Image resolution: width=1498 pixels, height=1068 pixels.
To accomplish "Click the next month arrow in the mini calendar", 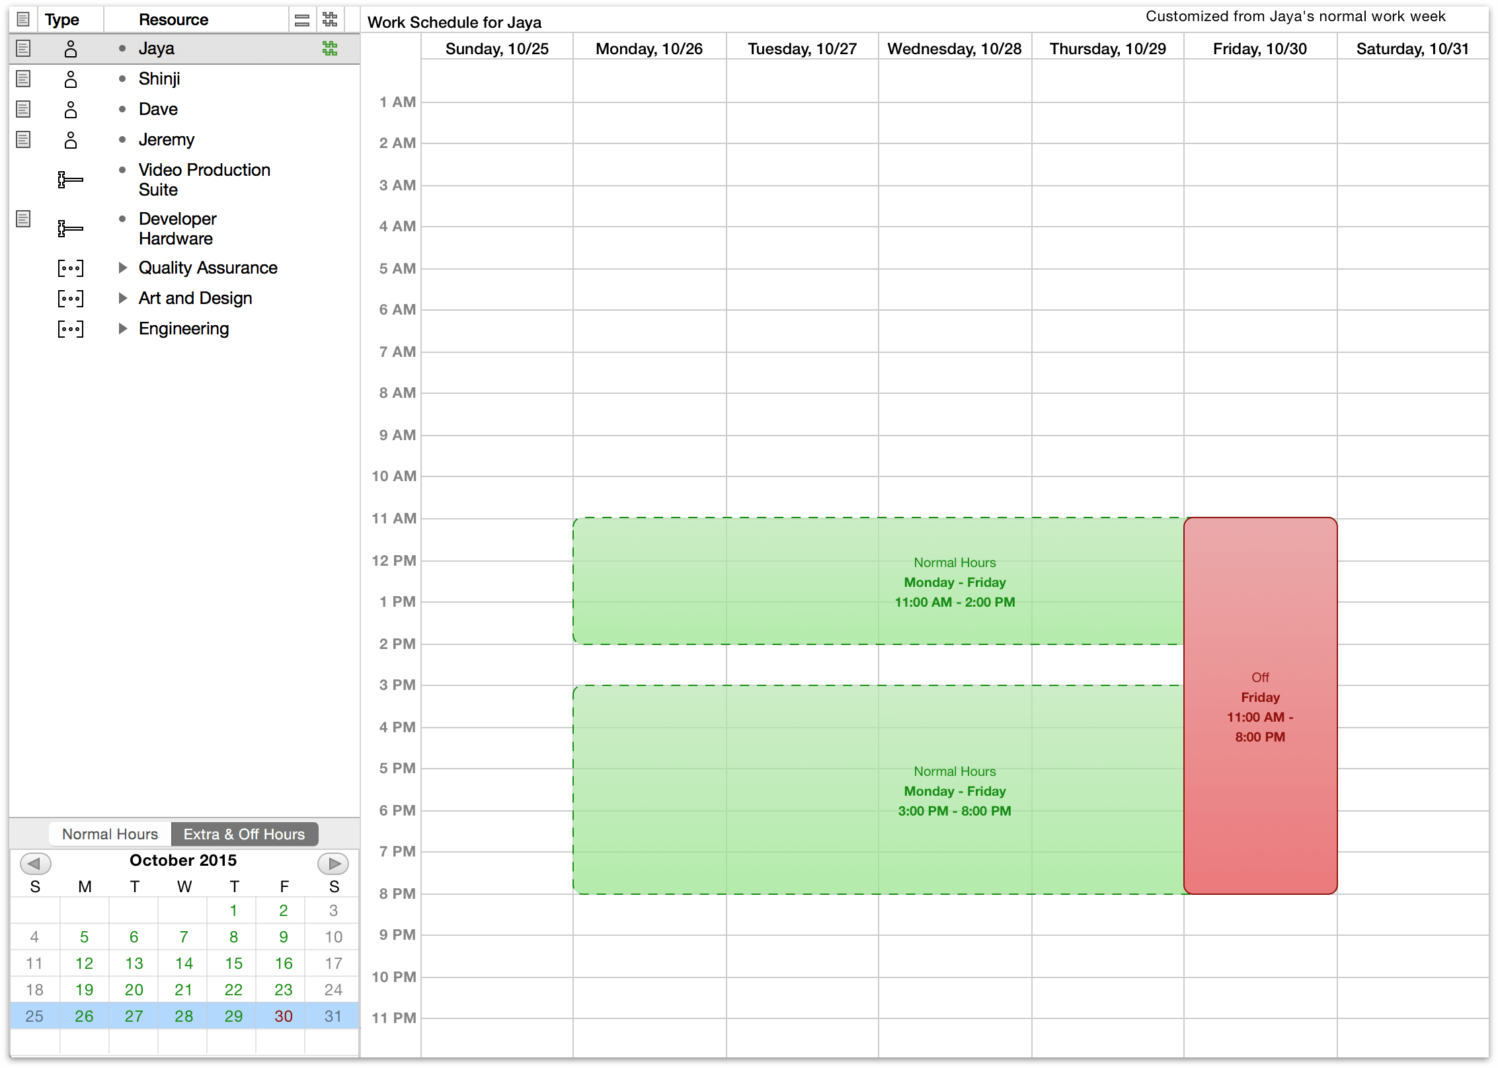I will pos(333,861).
